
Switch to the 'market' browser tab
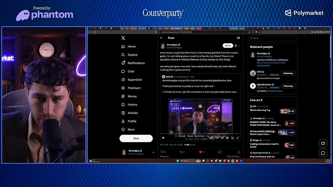click(x=186, y=28)
